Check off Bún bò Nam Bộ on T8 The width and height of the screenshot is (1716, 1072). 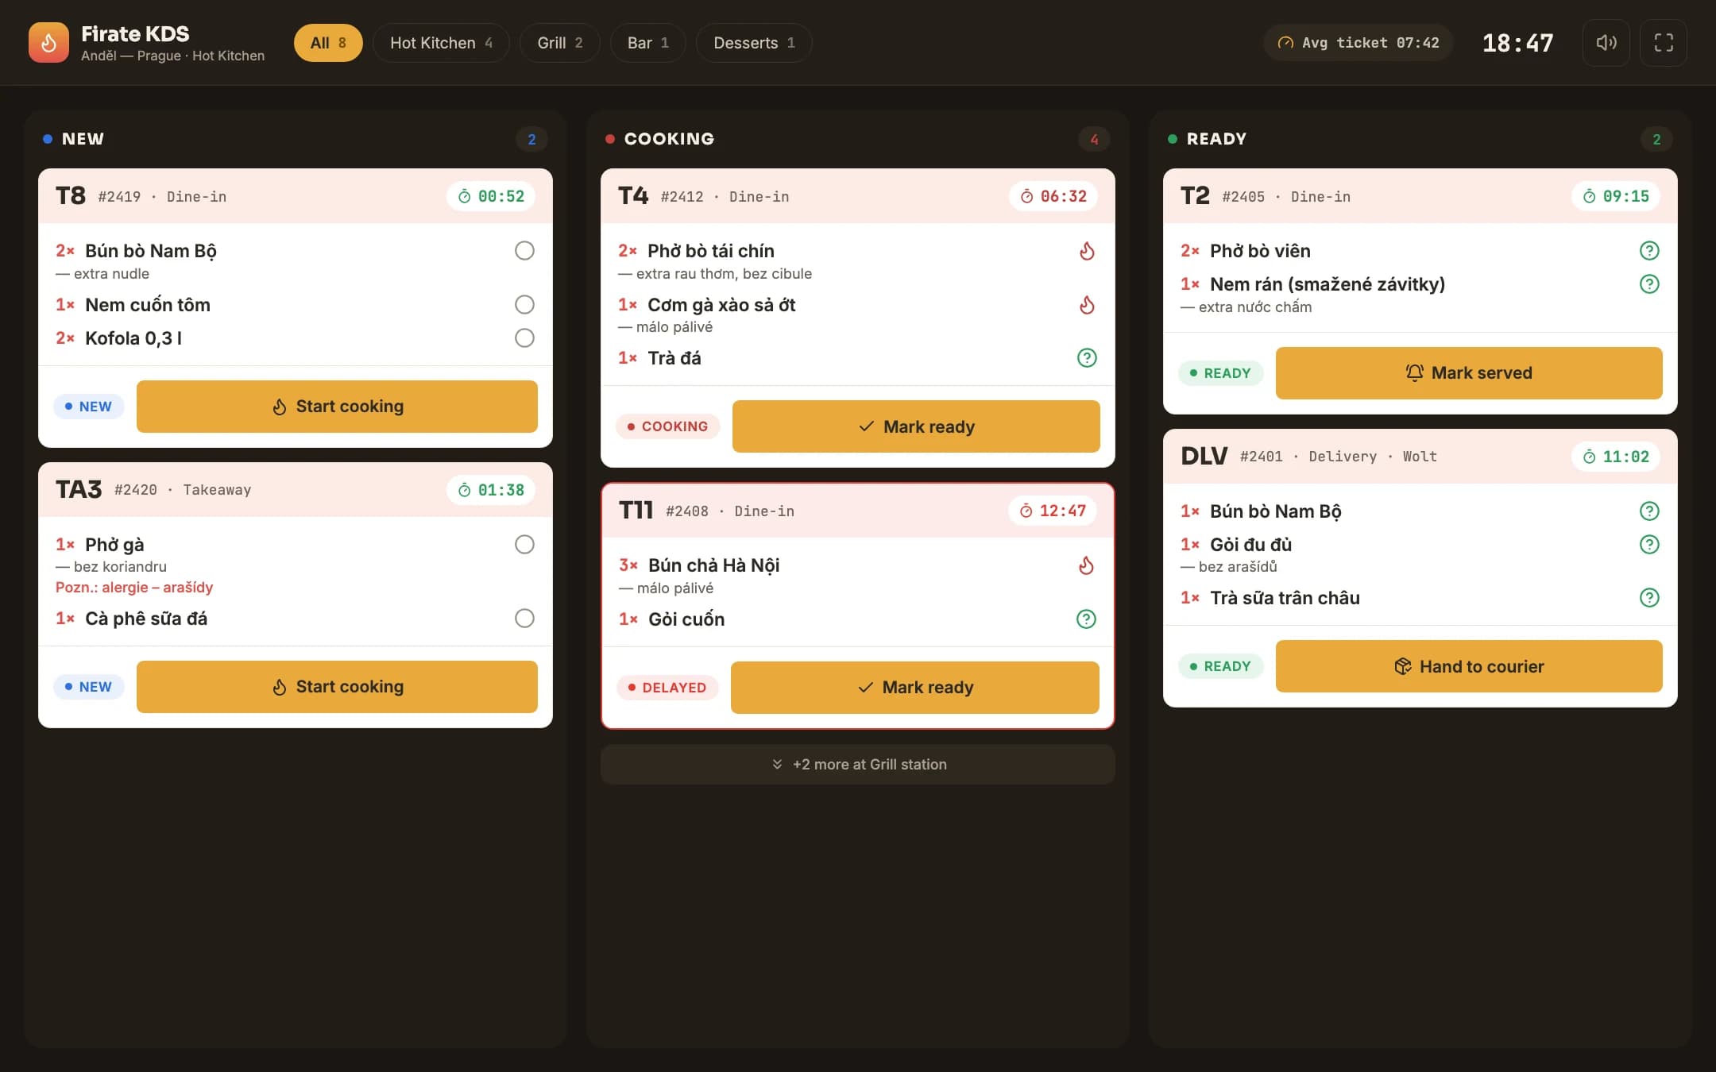524,251
